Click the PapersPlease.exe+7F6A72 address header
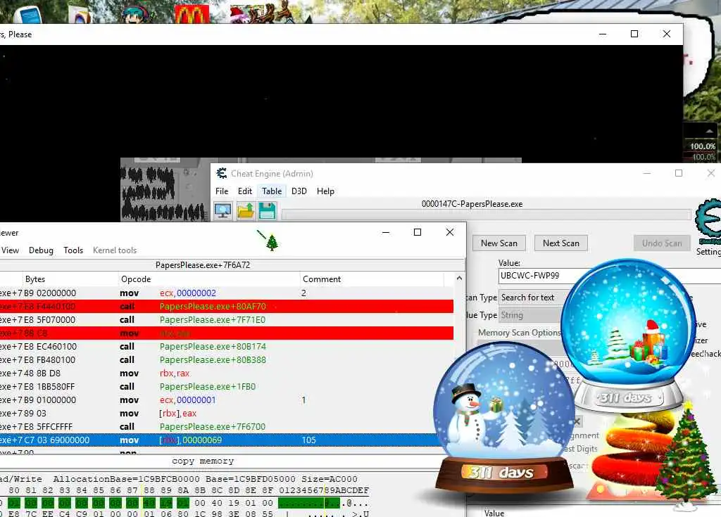Viewport: 721px width, 517px height. click(203, 265)
